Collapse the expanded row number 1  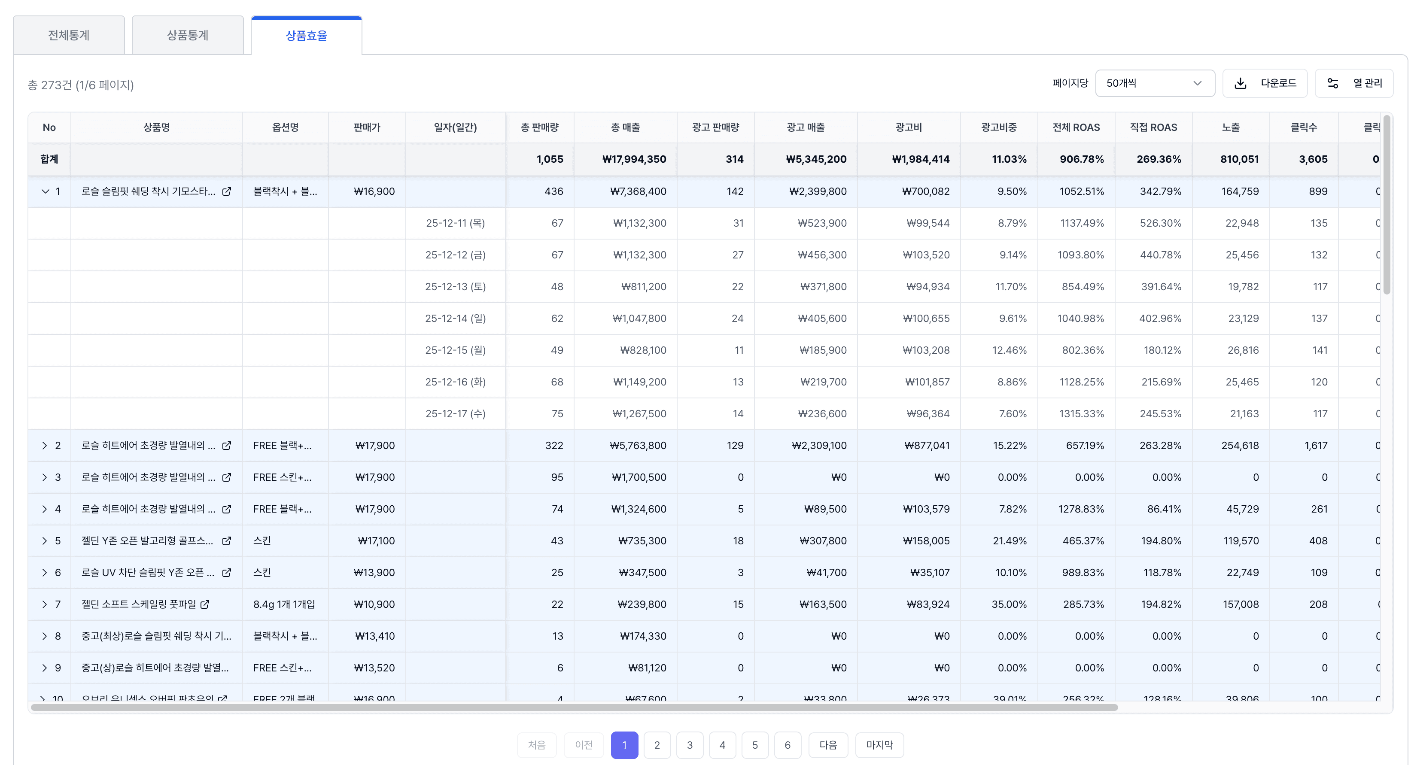pos(46,191)
